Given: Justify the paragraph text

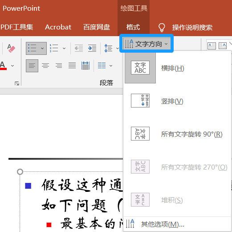Looking at the screenshot, I should point(72,66).
